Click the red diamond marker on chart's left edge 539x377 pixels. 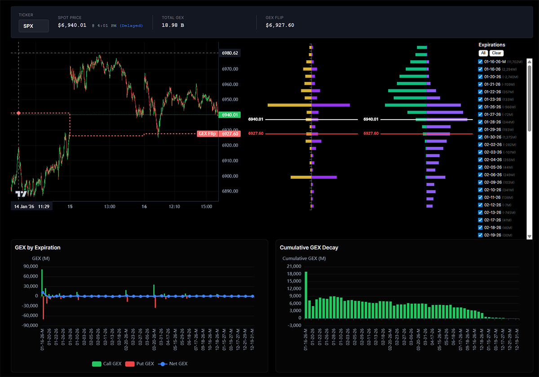[x=18, y=113]
